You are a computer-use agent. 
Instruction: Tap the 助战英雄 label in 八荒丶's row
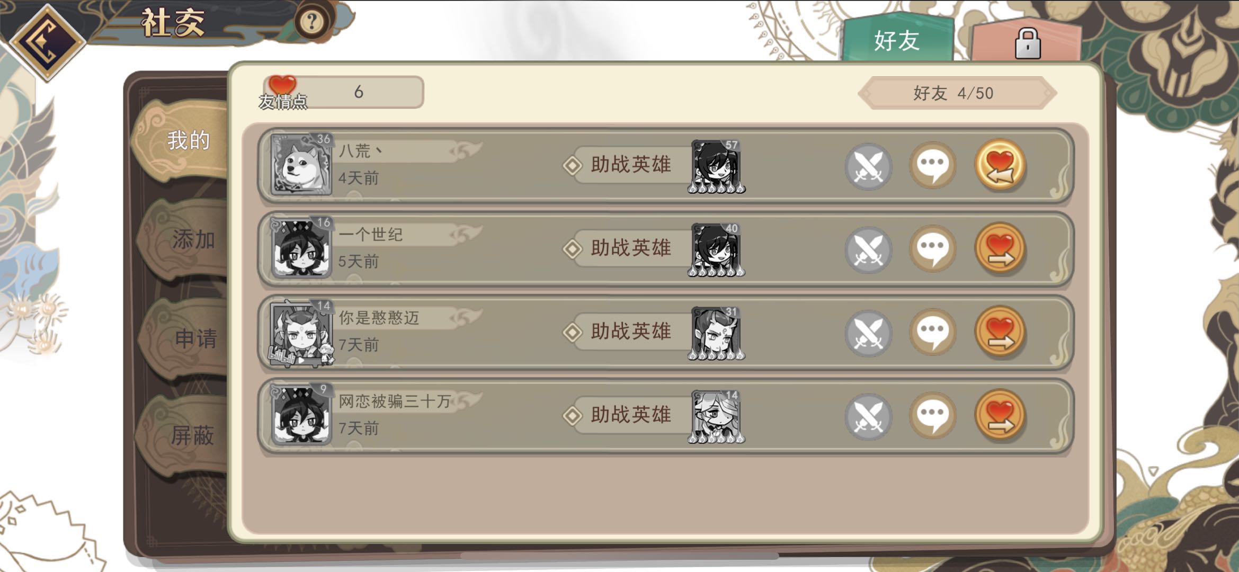pos(630,165)
